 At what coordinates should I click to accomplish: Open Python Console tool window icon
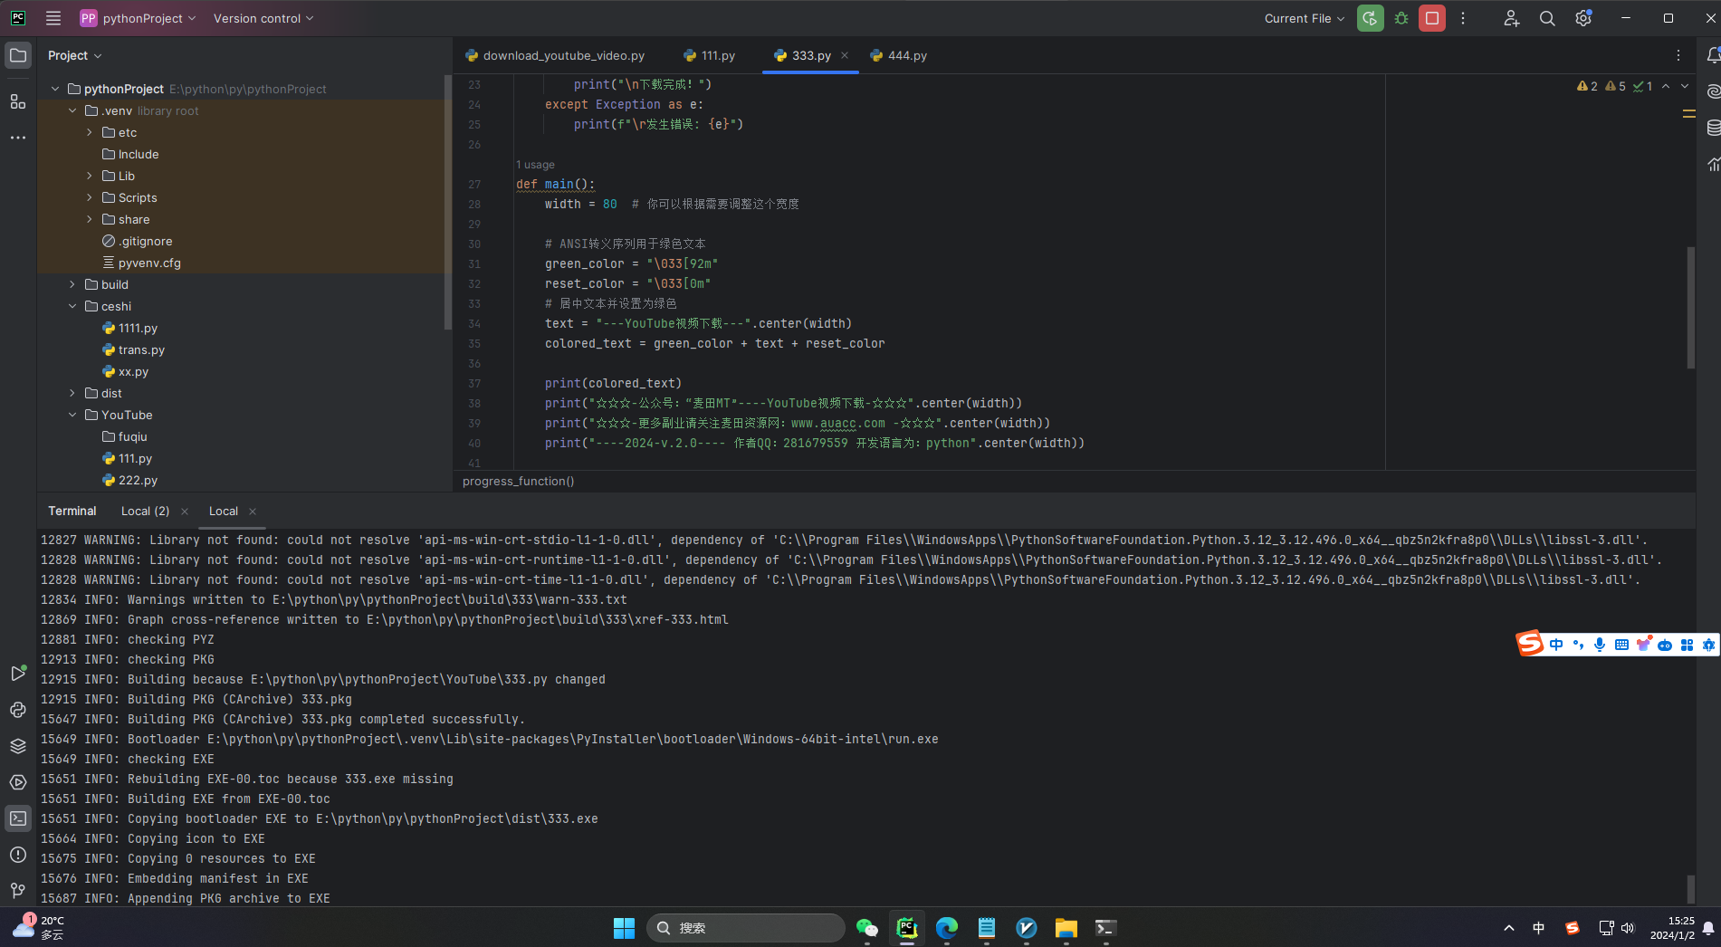(18, 710)
